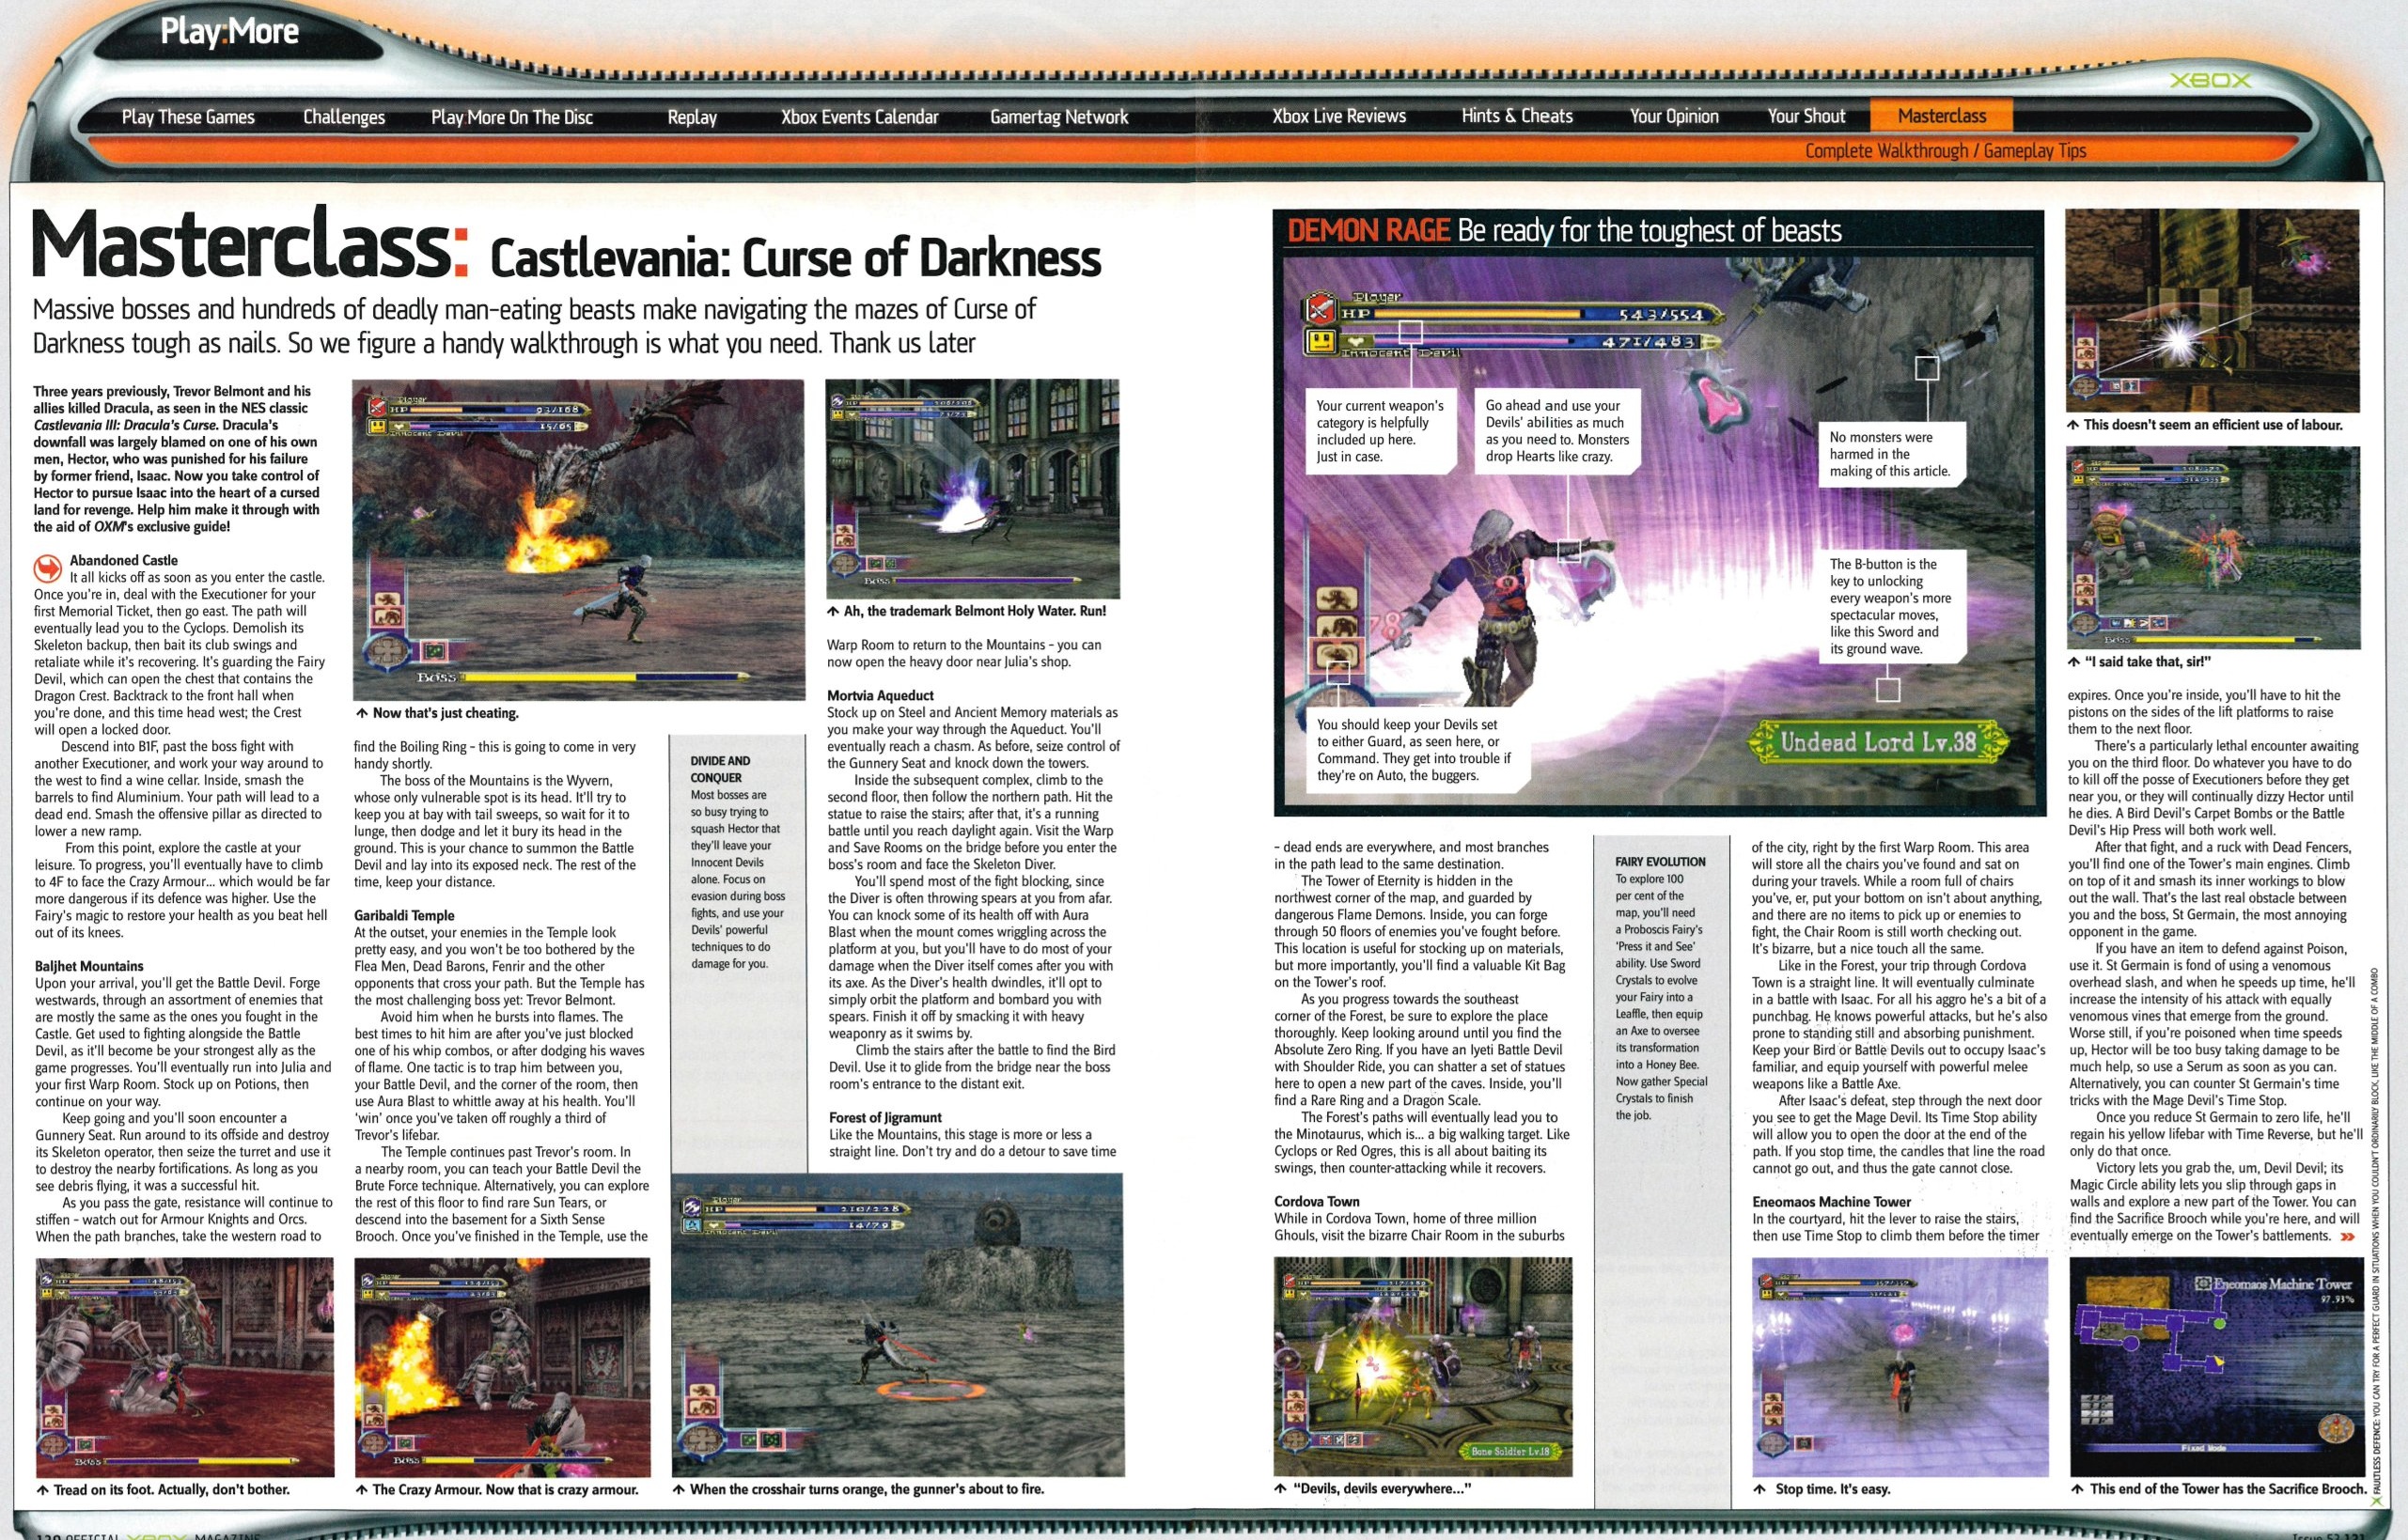2408x1540 pixels.
Task: Switch to the Challenges tab
Action: pyautogui.click(x=344, y=117)
